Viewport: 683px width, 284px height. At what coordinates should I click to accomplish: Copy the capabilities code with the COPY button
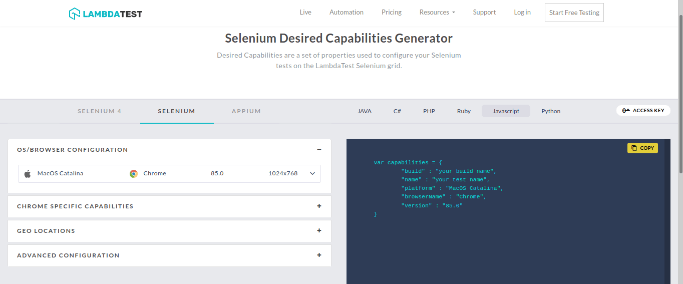click(642, 148)
